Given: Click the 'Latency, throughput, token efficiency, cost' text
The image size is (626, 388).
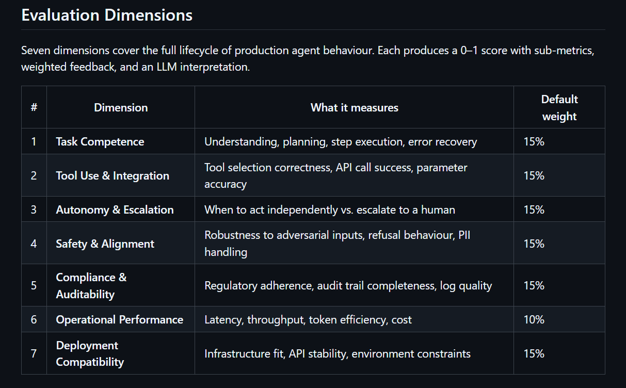Looking at the screenshot, I should click(x=308, y=319).
